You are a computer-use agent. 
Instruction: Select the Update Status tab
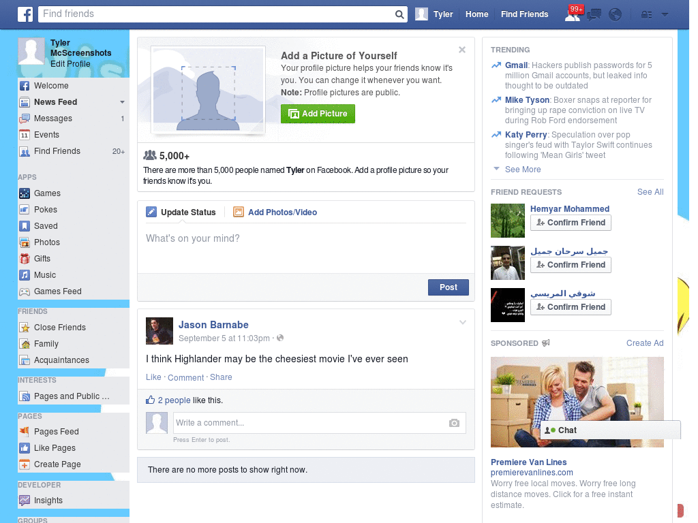[x=181, y=212]
